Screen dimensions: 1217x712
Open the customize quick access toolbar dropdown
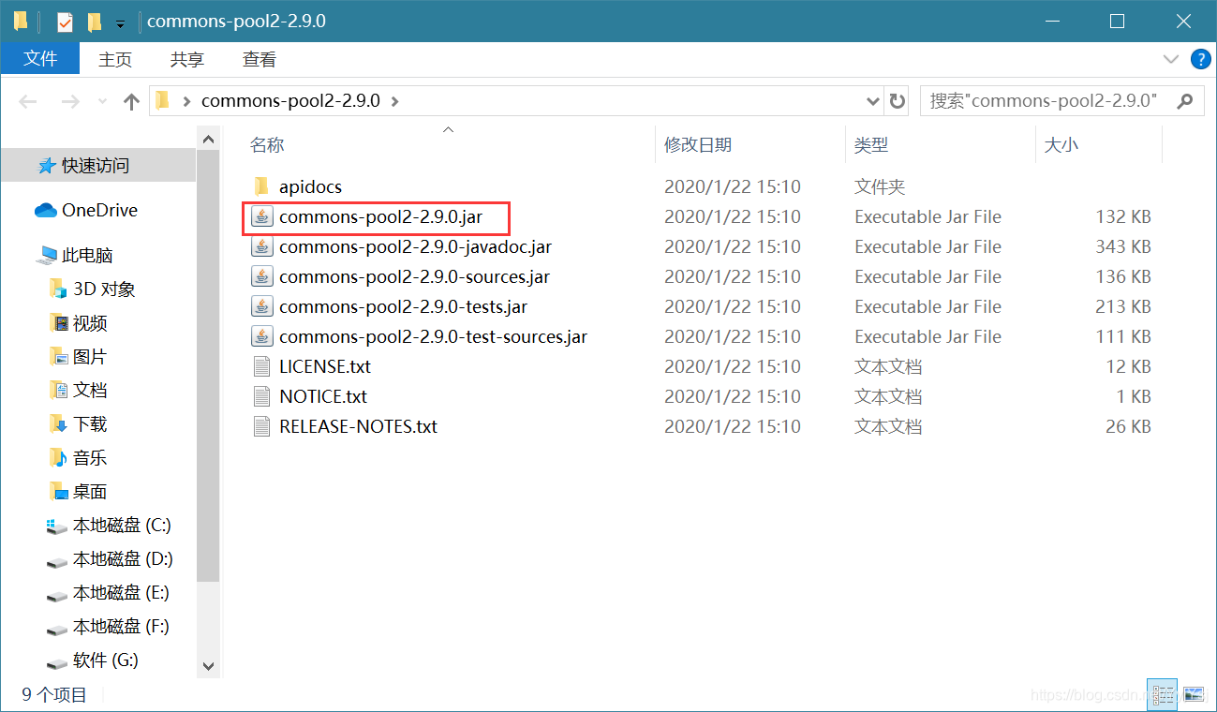pos(119,21)
